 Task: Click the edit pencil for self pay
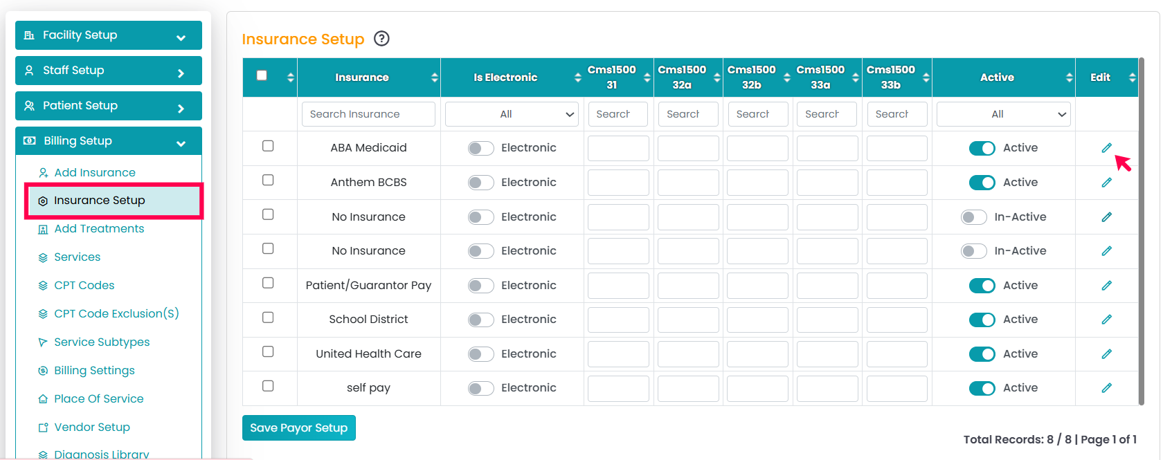[1106, 388]
